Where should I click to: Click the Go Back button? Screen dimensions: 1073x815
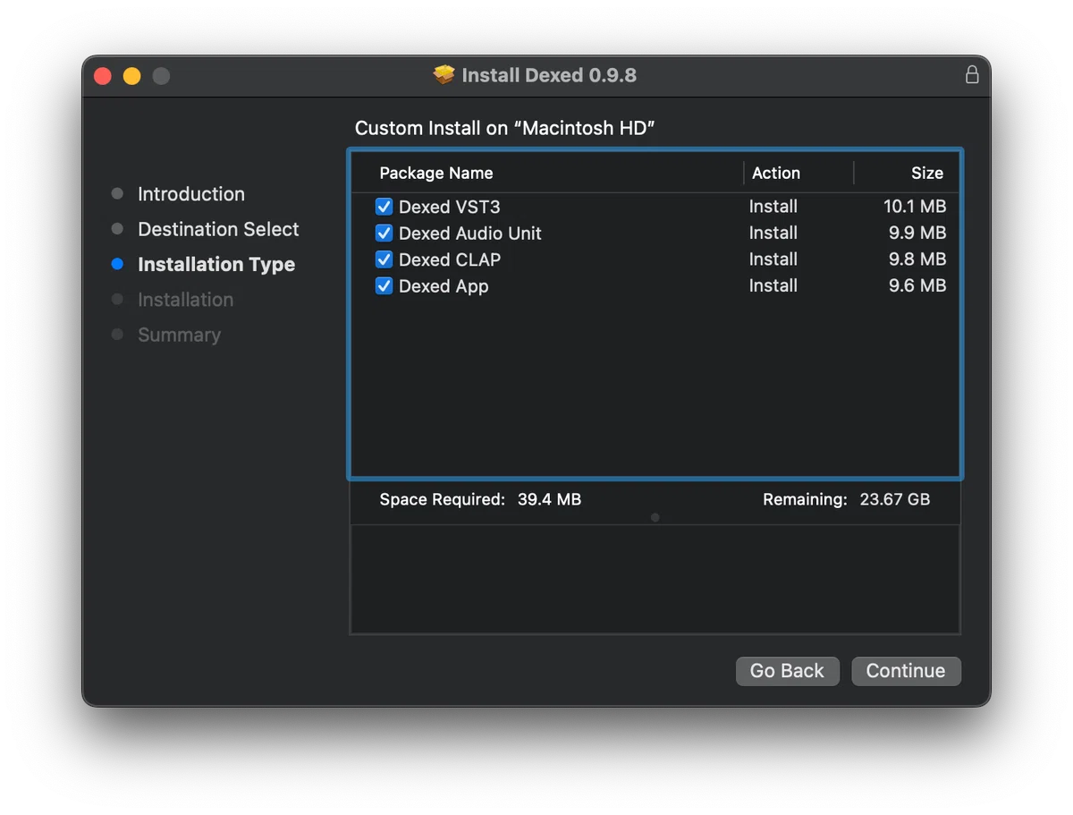pyautogui.click(x=787, y=671)
